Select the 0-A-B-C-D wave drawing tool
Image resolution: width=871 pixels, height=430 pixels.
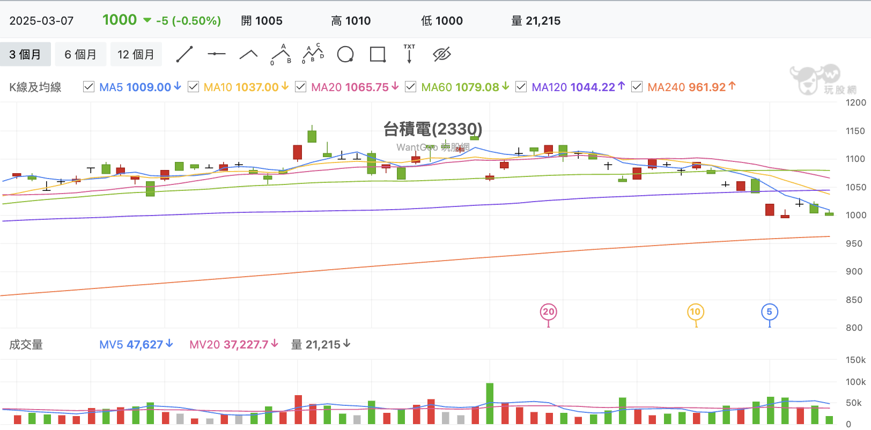(x=313, y=54)
